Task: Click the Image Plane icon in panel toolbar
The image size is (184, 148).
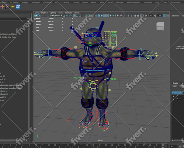Action: 64,16
